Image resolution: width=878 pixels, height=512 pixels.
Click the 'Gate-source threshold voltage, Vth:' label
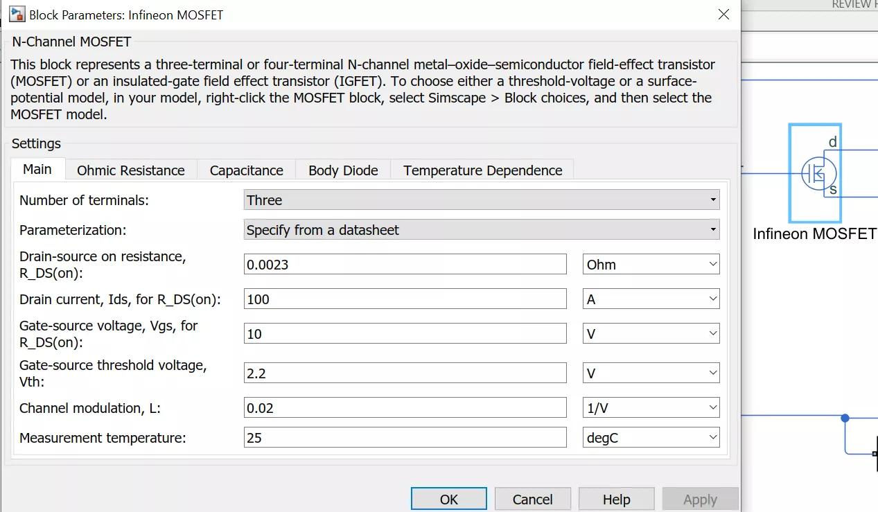113,373
